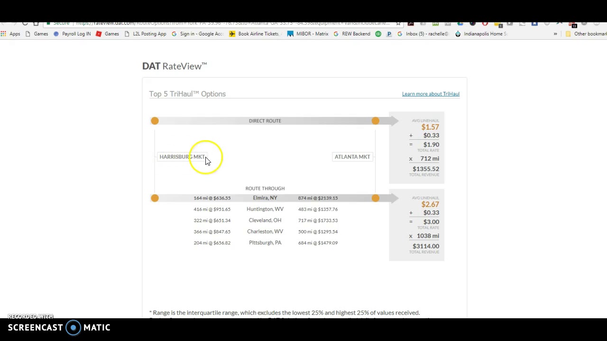Click the HARRISBURG MKT origin label
Viewport: 607px width, 341px height.
click(182, 157)
